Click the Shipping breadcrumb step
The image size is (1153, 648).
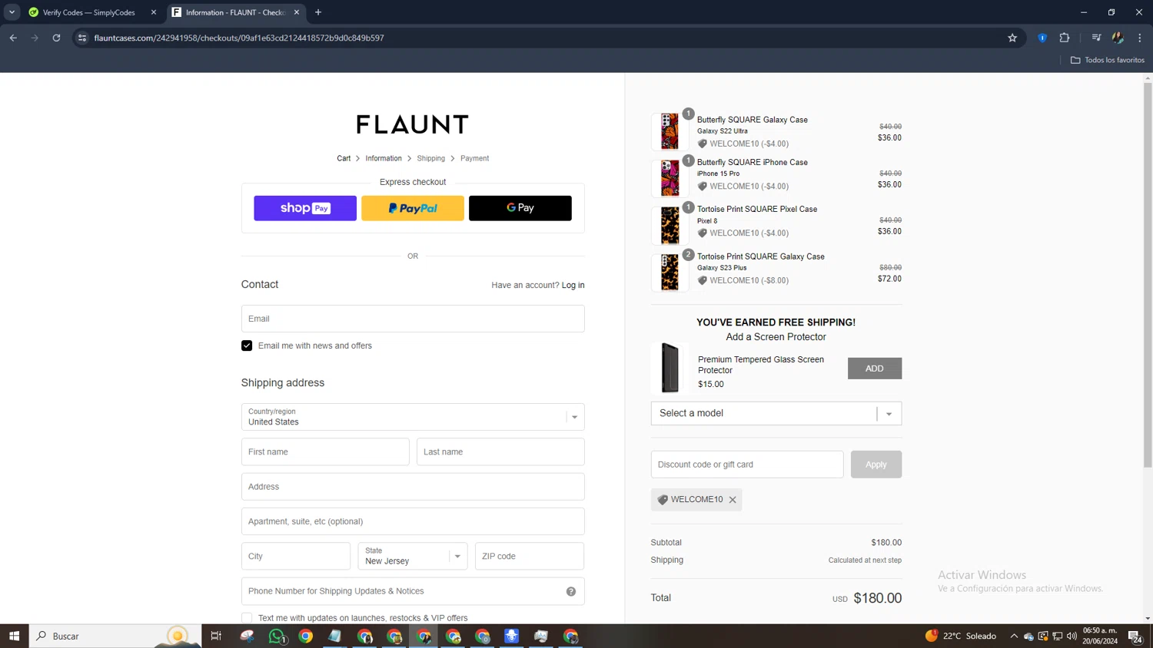(431, 158)
